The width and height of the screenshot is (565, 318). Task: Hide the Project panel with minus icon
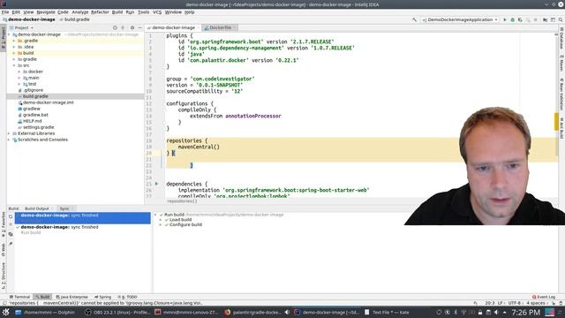click(x=139, y=27)
